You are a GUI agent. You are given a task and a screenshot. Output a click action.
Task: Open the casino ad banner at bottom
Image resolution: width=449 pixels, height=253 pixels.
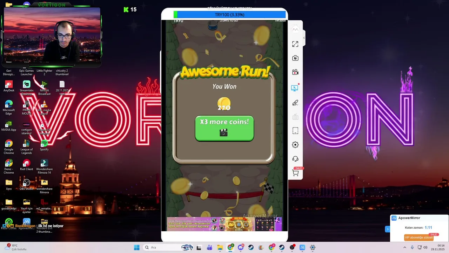(x=224, y=224)
